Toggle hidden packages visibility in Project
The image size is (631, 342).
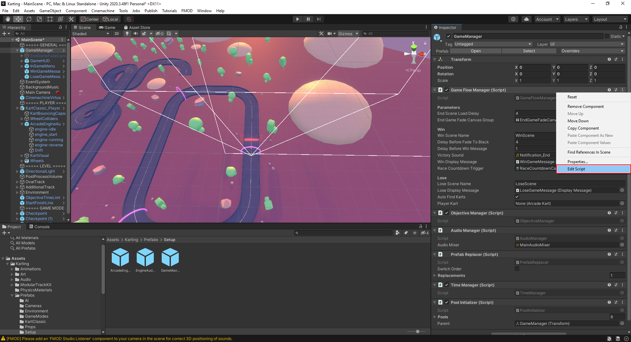[x=425, y=233]
